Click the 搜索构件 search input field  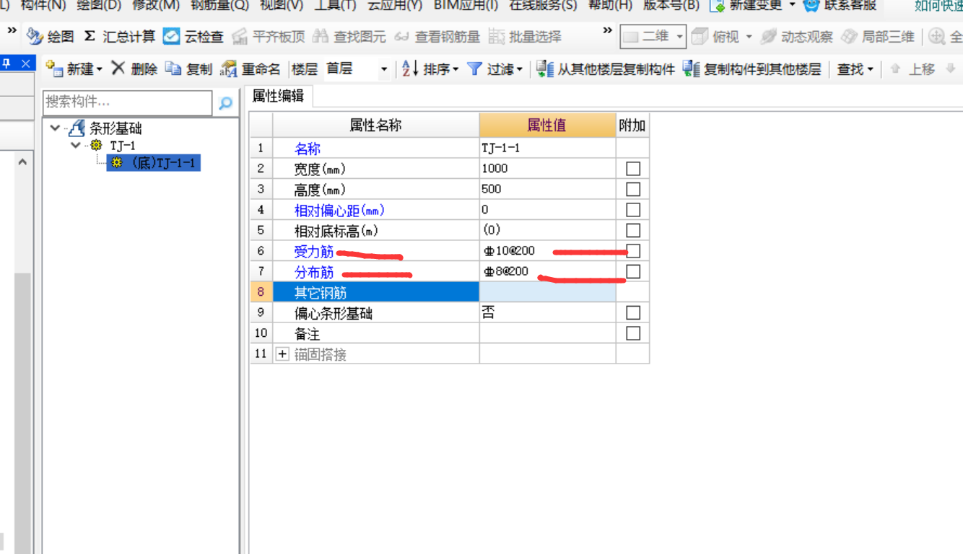click(128, 102)
